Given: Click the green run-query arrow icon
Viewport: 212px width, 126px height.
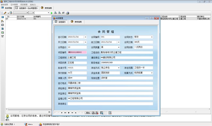Looking at the screenshot, I should coord(52,13).
